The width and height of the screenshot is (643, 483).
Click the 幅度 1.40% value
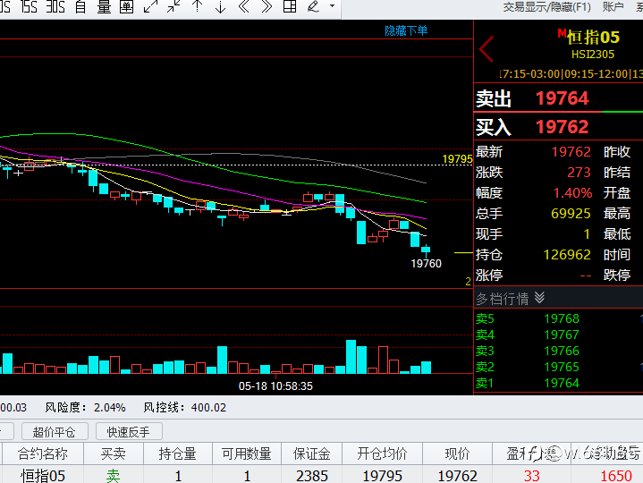pyautogui.click(x=573, y=192)
